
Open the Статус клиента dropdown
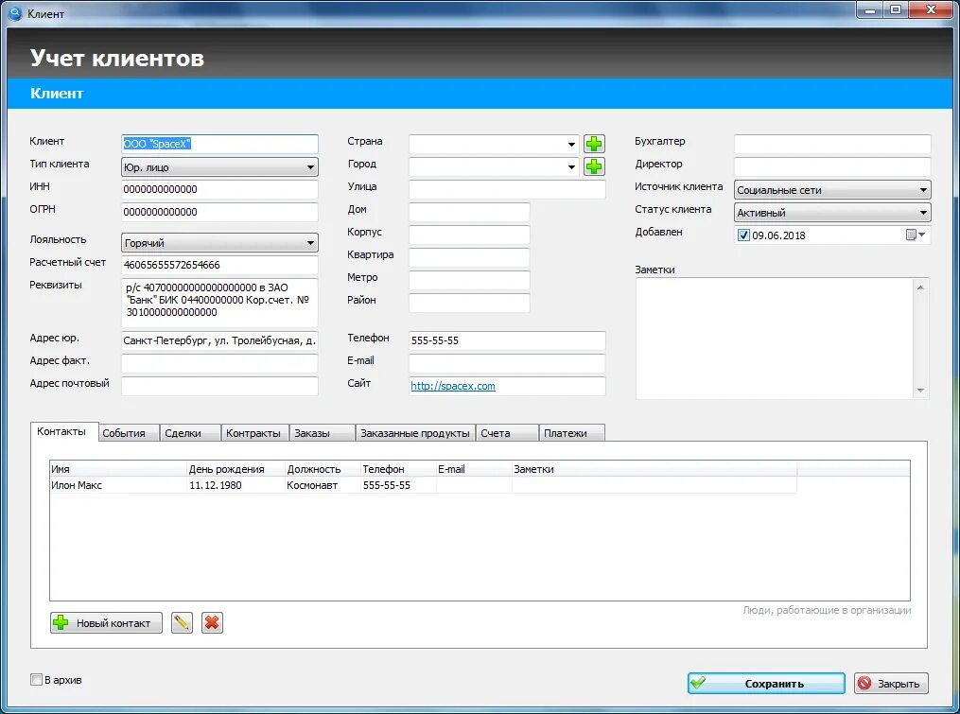click(832, 213)
